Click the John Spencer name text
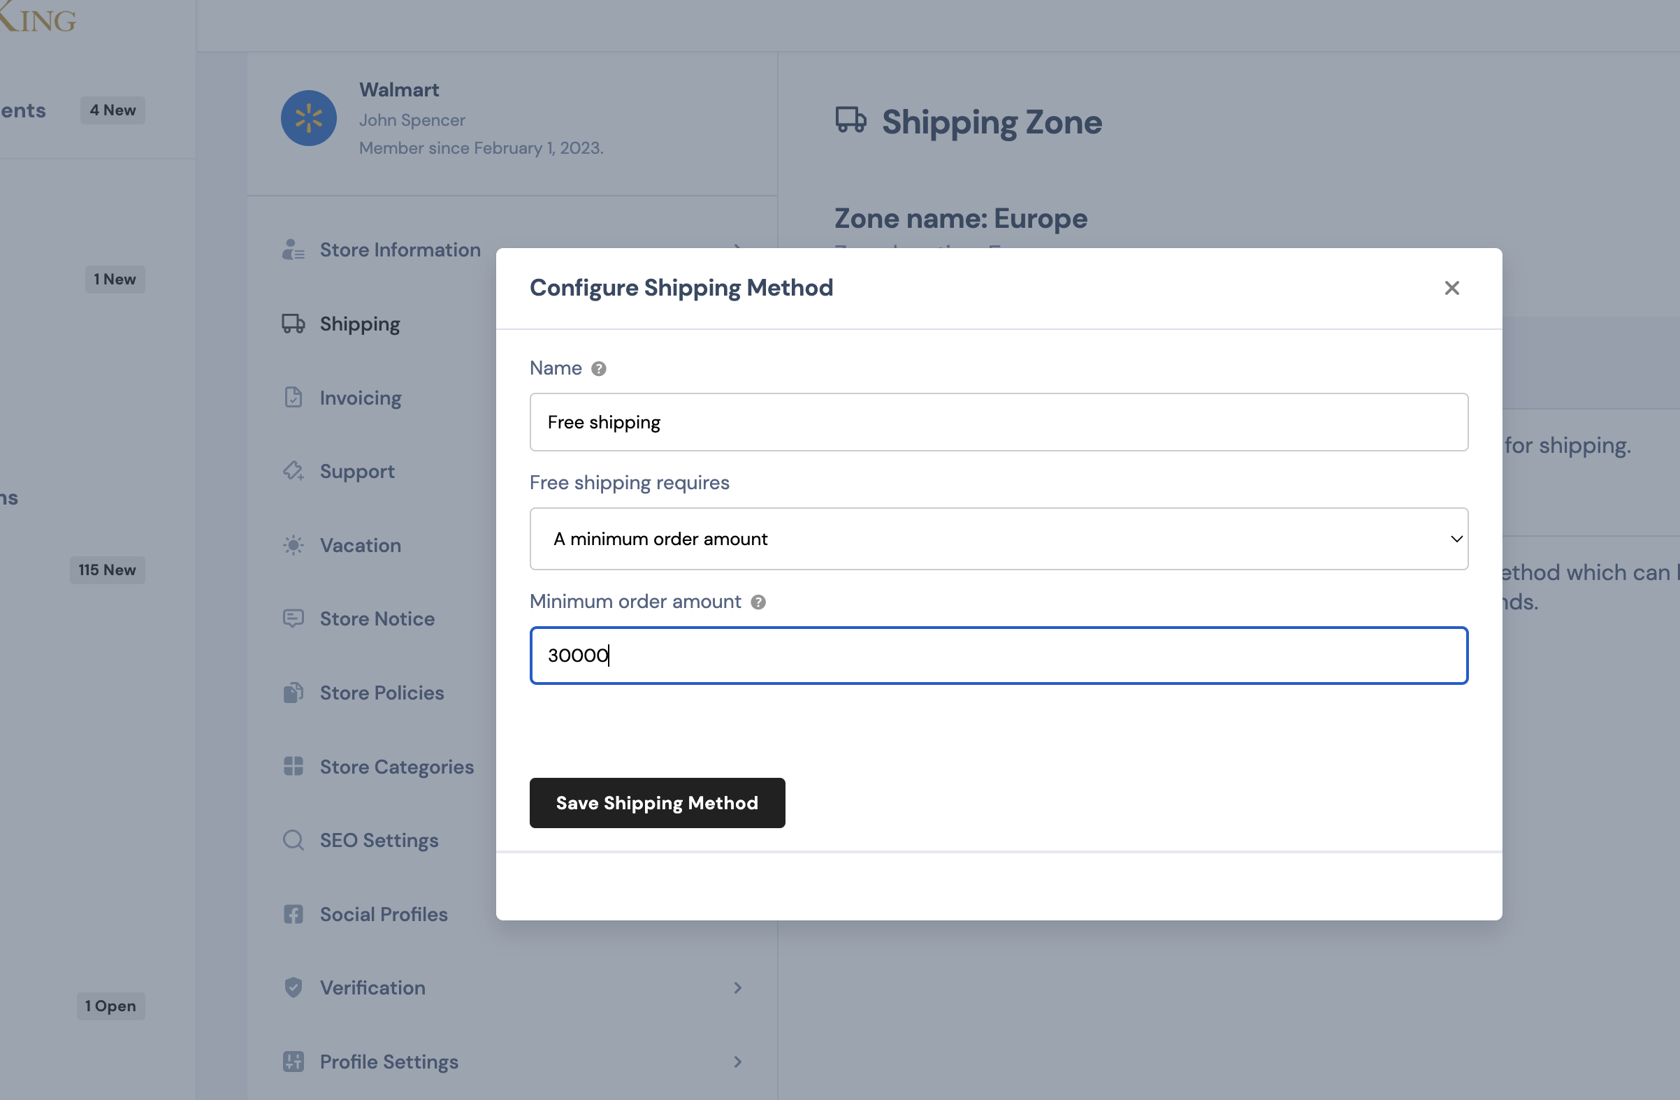Screen dimensions: 1680x1100 point(412,120)
